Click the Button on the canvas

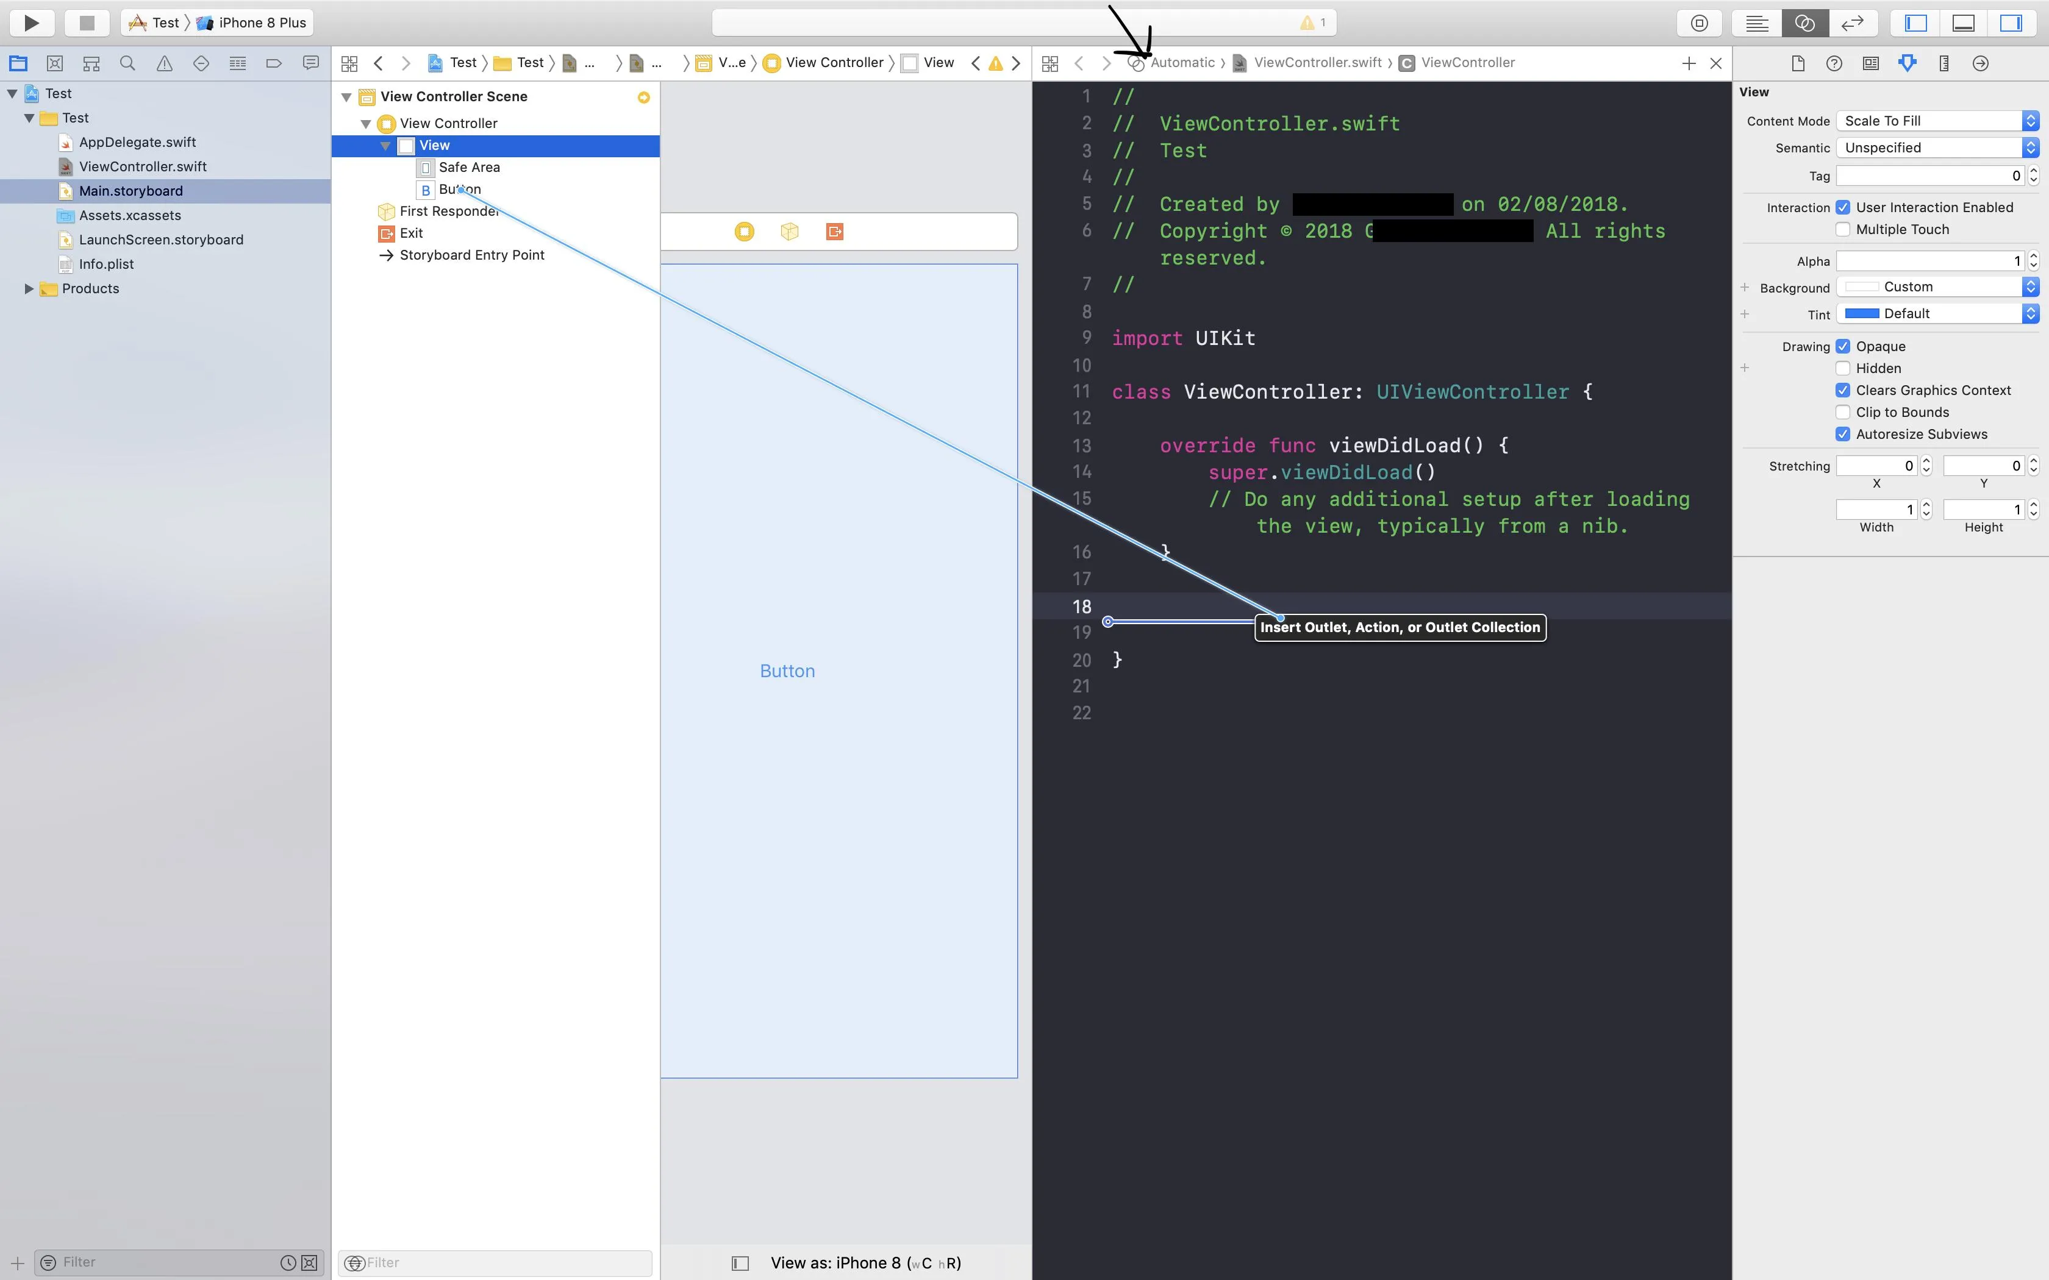[x=787, y=671]
